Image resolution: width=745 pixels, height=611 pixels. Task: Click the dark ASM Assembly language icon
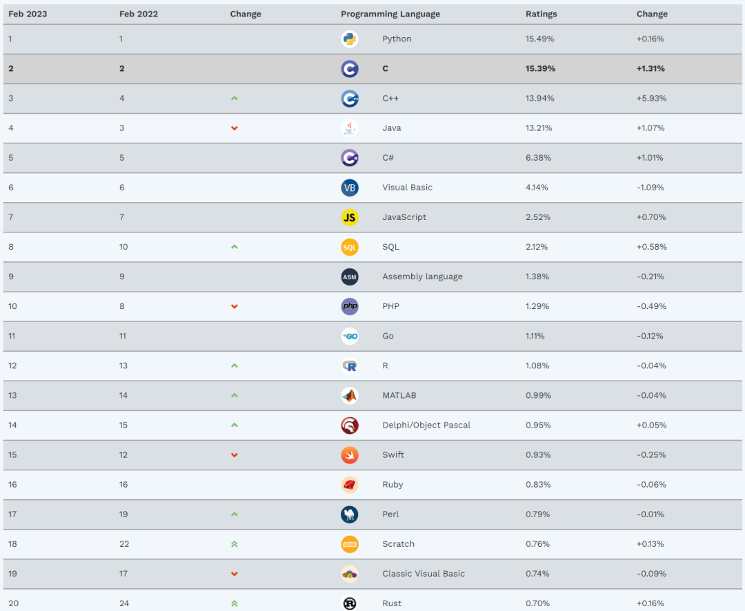[350, 277]
